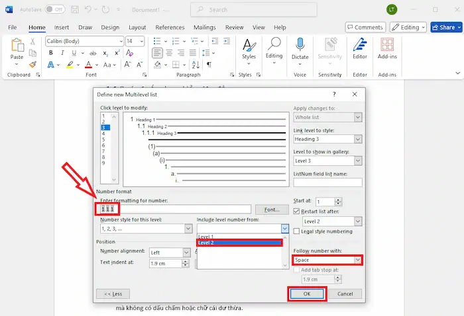This screenshot has height=316, width=464.
Task: Click the Add-ins icon
Action: [386, 46]
